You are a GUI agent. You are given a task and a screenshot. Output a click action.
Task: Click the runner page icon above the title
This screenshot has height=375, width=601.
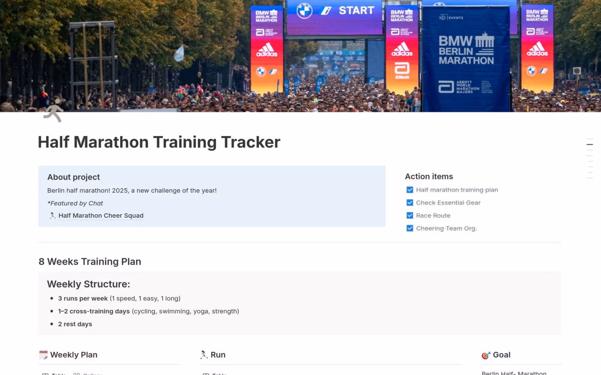[x=53, y=111]
